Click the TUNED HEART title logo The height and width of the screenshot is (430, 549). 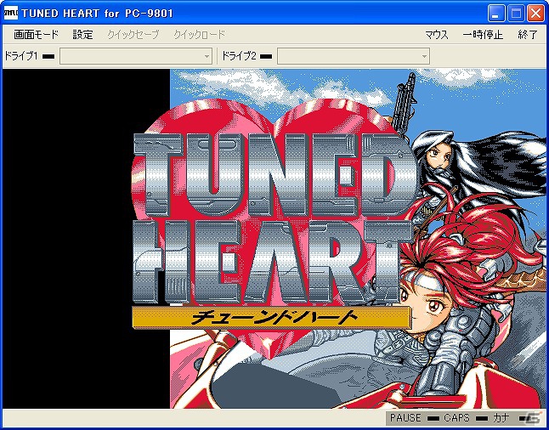pyautogui.click(x=273, y=218)
